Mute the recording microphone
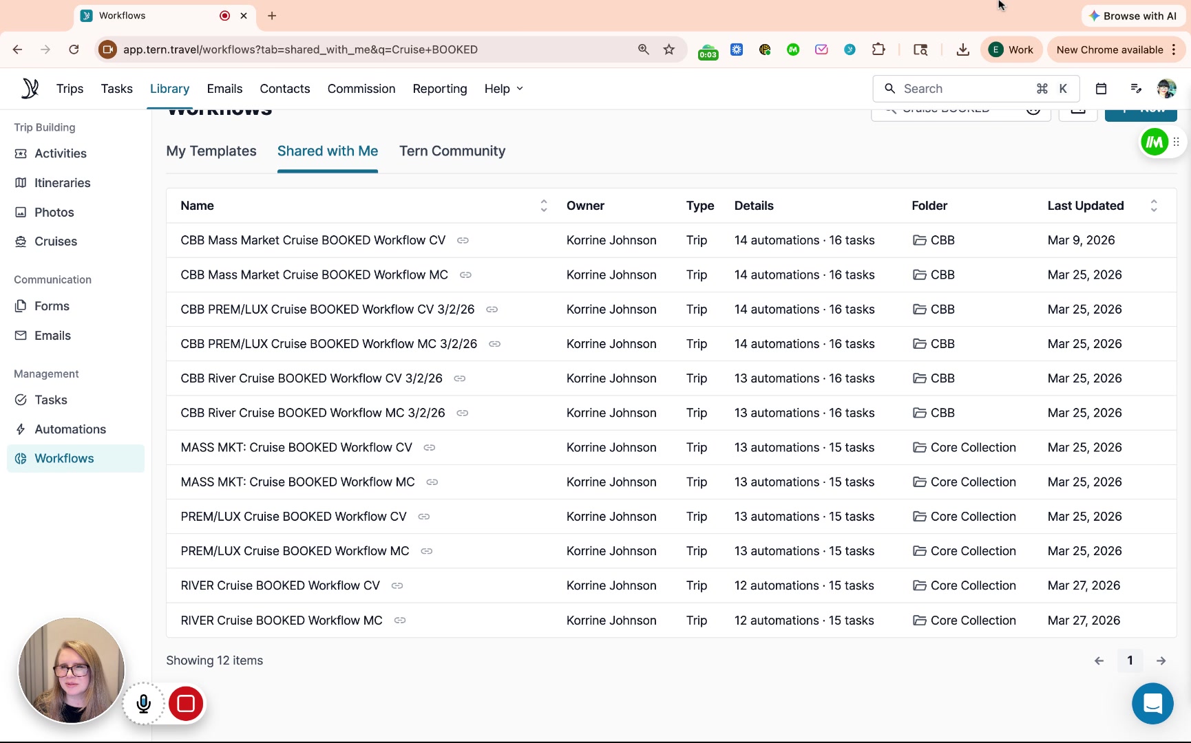Image resolution: width=1191 pixels, height=743 pixels. coord(144,703)
